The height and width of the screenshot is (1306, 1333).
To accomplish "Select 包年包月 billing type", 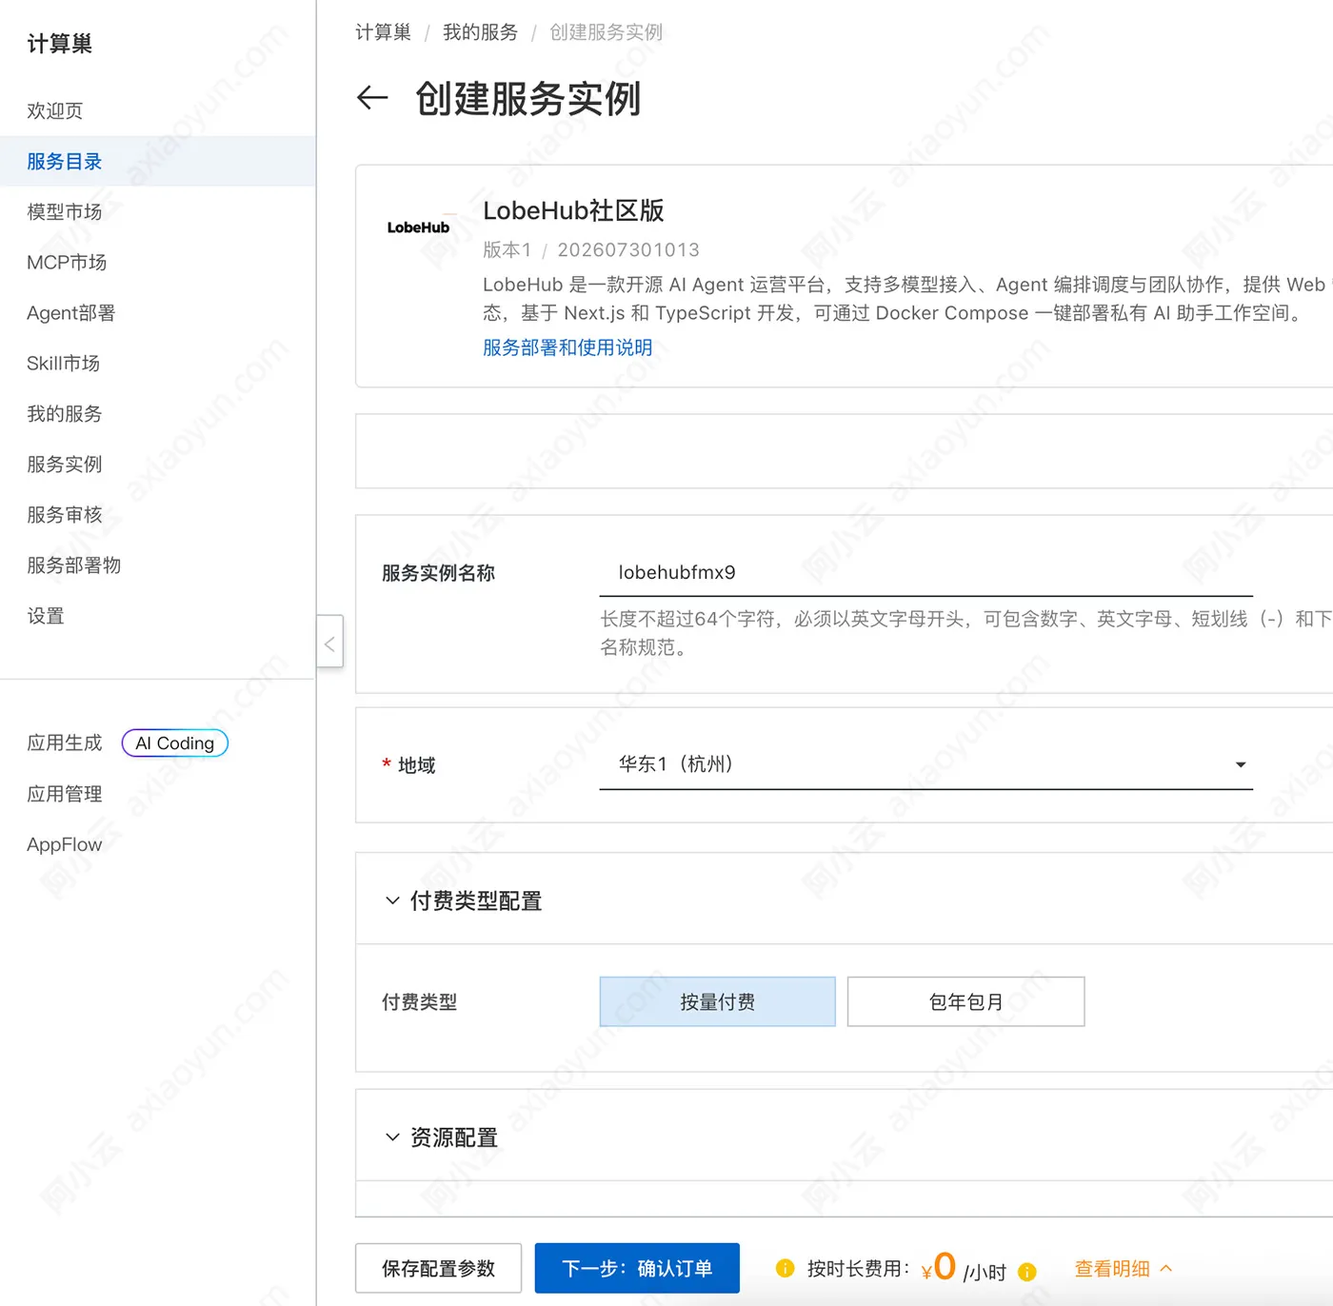I will pos(965,1001).
